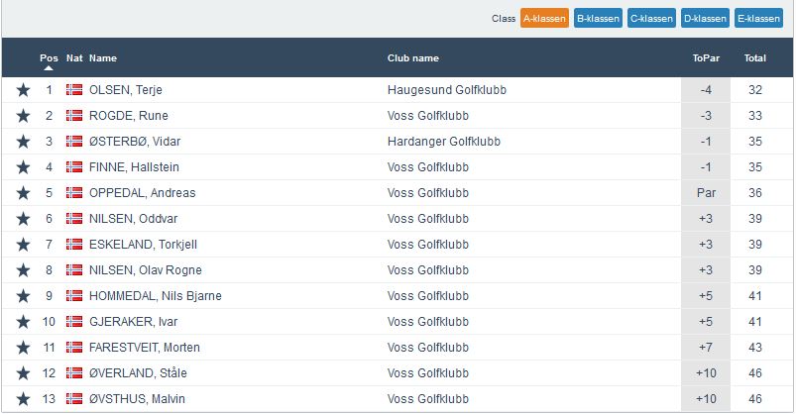Viewport: 796px width, 414px height.
Task: Sort leaderboard by Total column
Action: pyautogui.click(x=755, y=58)
